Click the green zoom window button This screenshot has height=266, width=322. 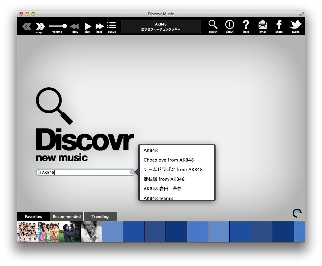tap(33, 14)
